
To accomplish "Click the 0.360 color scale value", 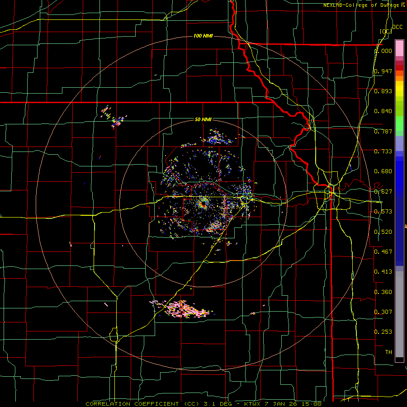I will click(383, 292).
